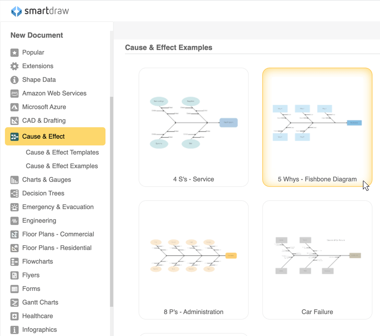
Task: Open CAD & Drafting category
Action: click(x=44, y=121)
